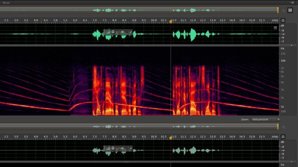Toggle the headphone icon on lower timeline ruler
This screenshot has width=298, height=167.
point(283,137)
